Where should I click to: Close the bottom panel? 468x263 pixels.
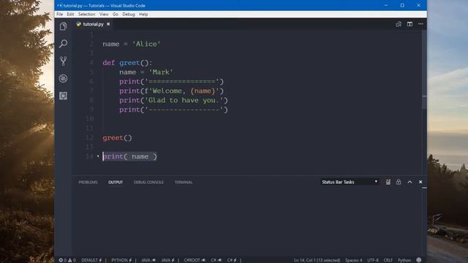click(420, 182)
